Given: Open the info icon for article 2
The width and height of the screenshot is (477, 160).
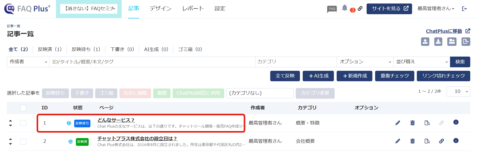Looking at the screenshot, I should click(x=456, y=141).
